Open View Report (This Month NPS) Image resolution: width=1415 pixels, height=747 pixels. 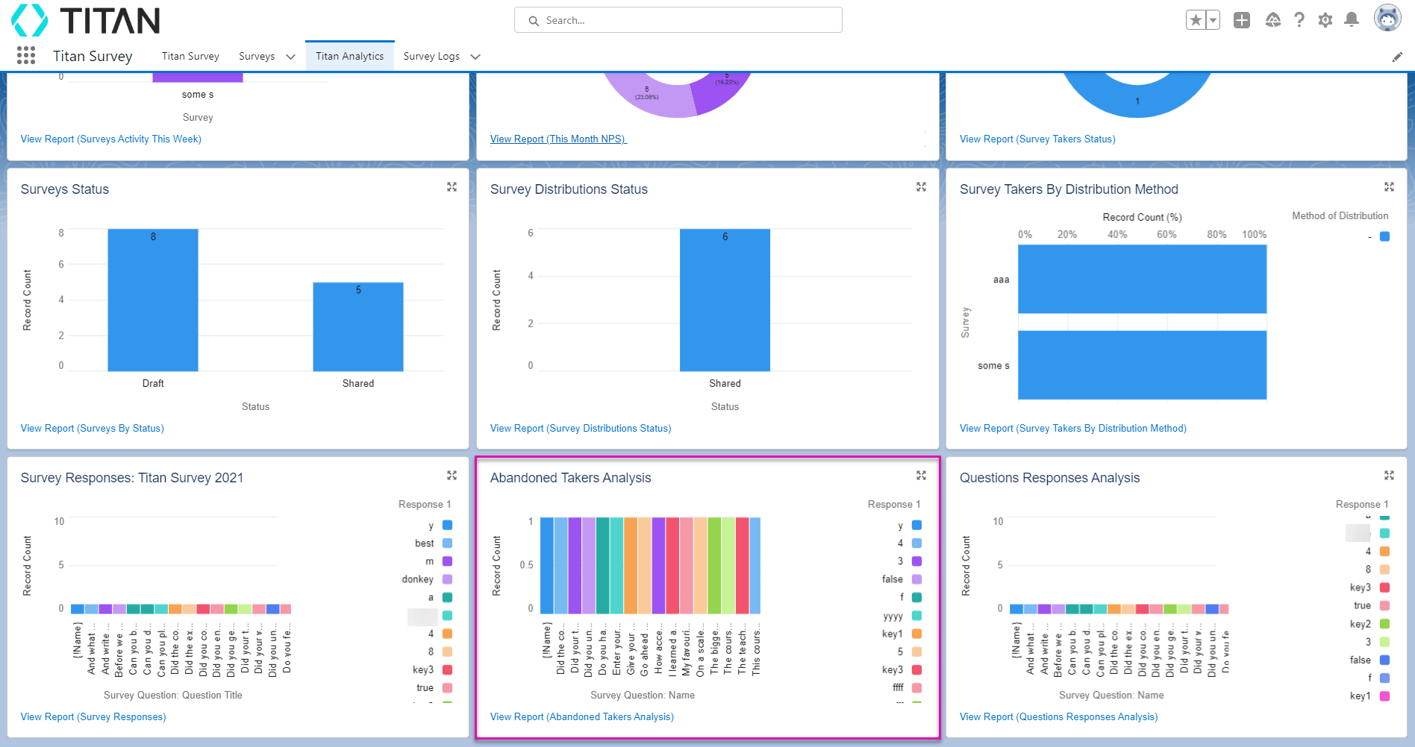coord(558,139)
